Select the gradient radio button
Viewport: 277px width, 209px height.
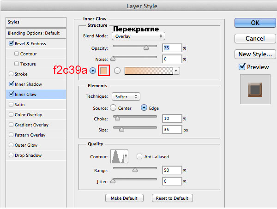[x=117, y=71]
